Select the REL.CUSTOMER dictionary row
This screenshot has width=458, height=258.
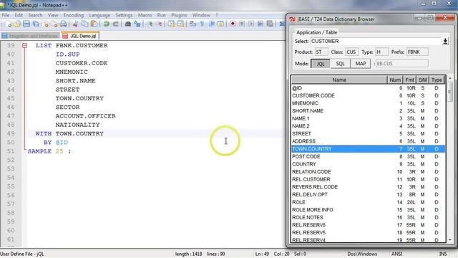pos(369,179)
